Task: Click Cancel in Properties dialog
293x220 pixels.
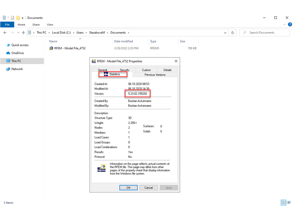Action: click(x=148, y=188)
